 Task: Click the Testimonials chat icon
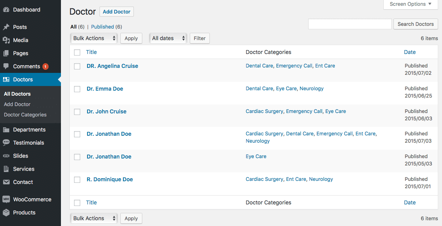pyautogui.click(x=6, y=143)
